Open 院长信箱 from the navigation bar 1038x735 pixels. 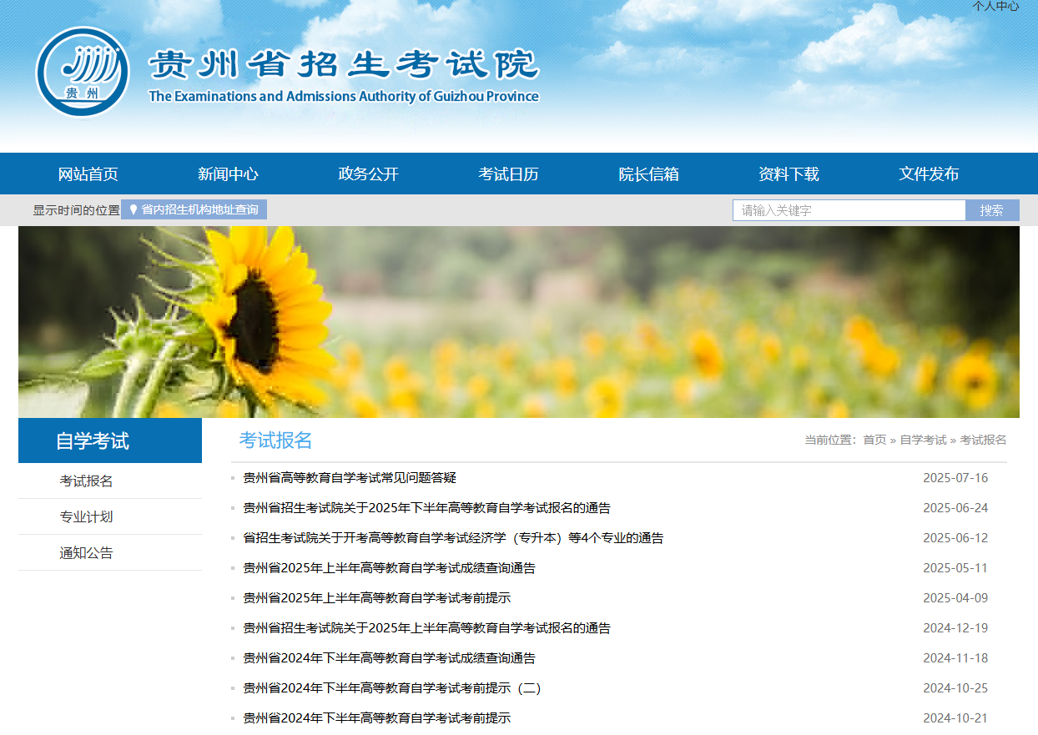[648, 174]
